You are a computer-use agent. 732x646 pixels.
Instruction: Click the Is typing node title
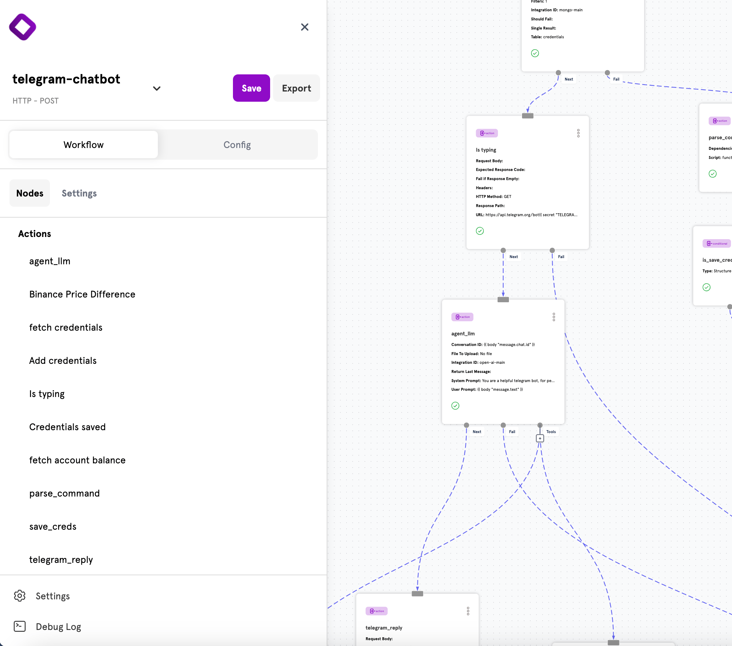point(486,150)
